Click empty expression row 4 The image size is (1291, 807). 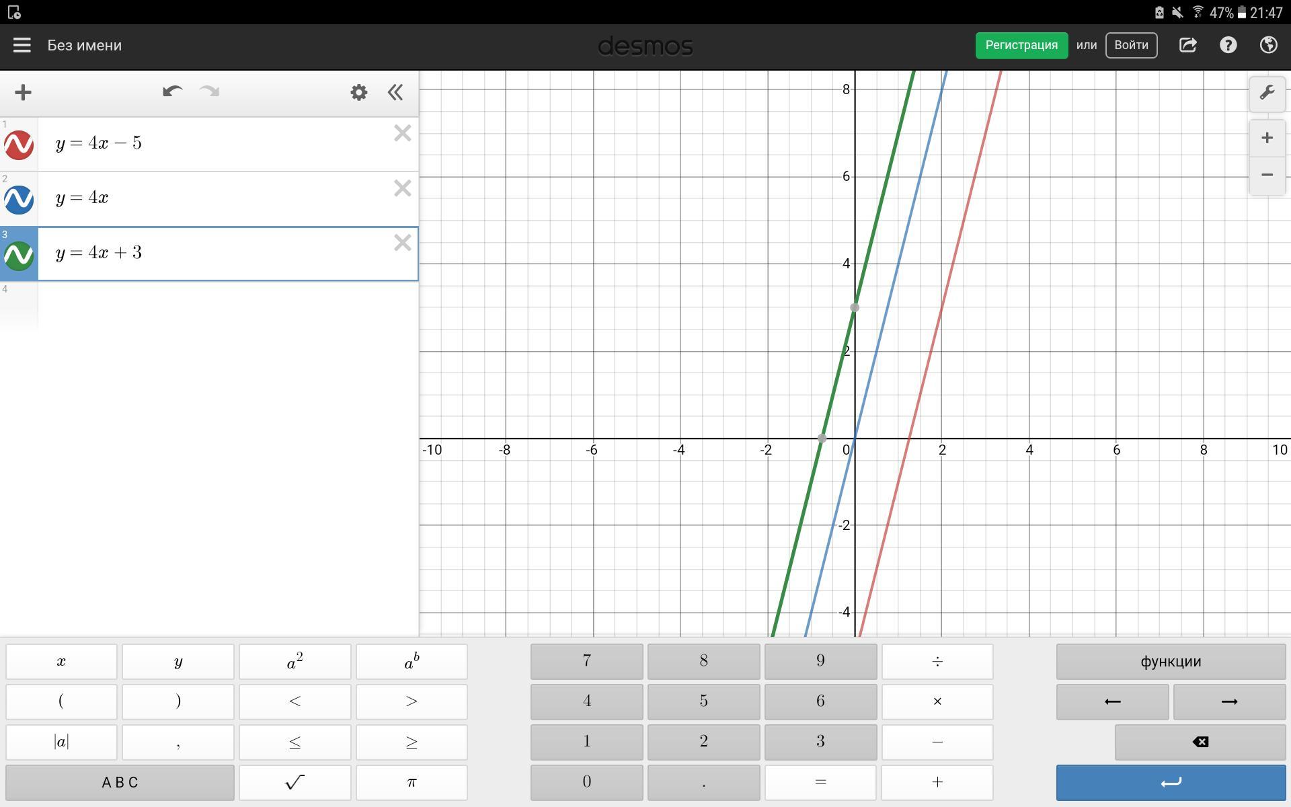[x=227, y=306]
